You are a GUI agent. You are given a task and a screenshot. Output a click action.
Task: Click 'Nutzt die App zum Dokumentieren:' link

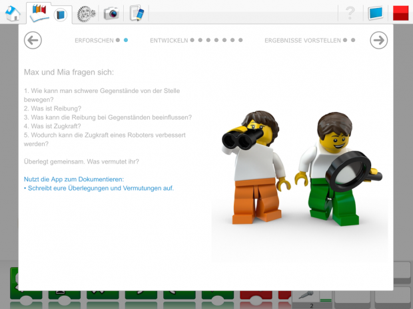pyautogui.click(x=74, y=179)
